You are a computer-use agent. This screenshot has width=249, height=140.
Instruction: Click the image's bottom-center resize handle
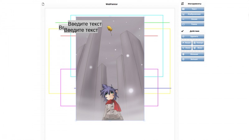110,121
